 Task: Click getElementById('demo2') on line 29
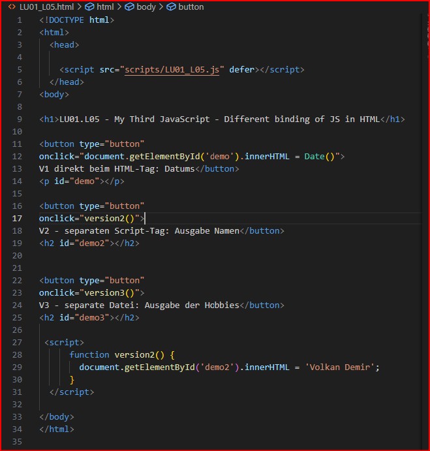[182, 367]
